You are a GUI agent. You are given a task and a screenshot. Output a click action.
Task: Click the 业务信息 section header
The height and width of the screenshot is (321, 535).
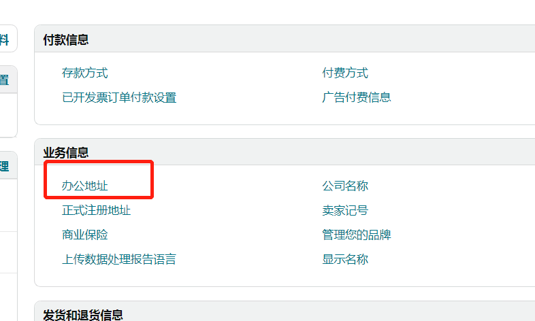click(66, 152)
